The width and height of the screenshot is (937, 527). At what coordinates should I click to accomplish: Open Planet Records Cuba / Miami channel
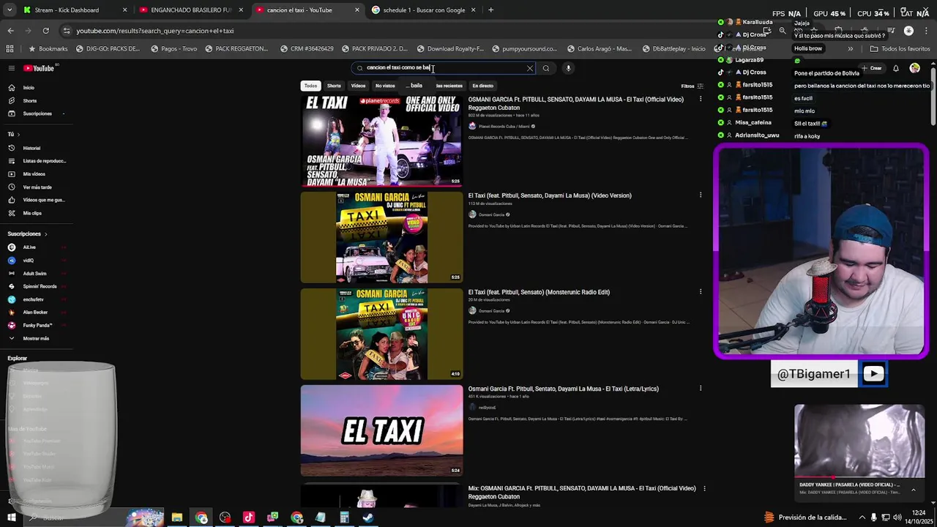504,127
